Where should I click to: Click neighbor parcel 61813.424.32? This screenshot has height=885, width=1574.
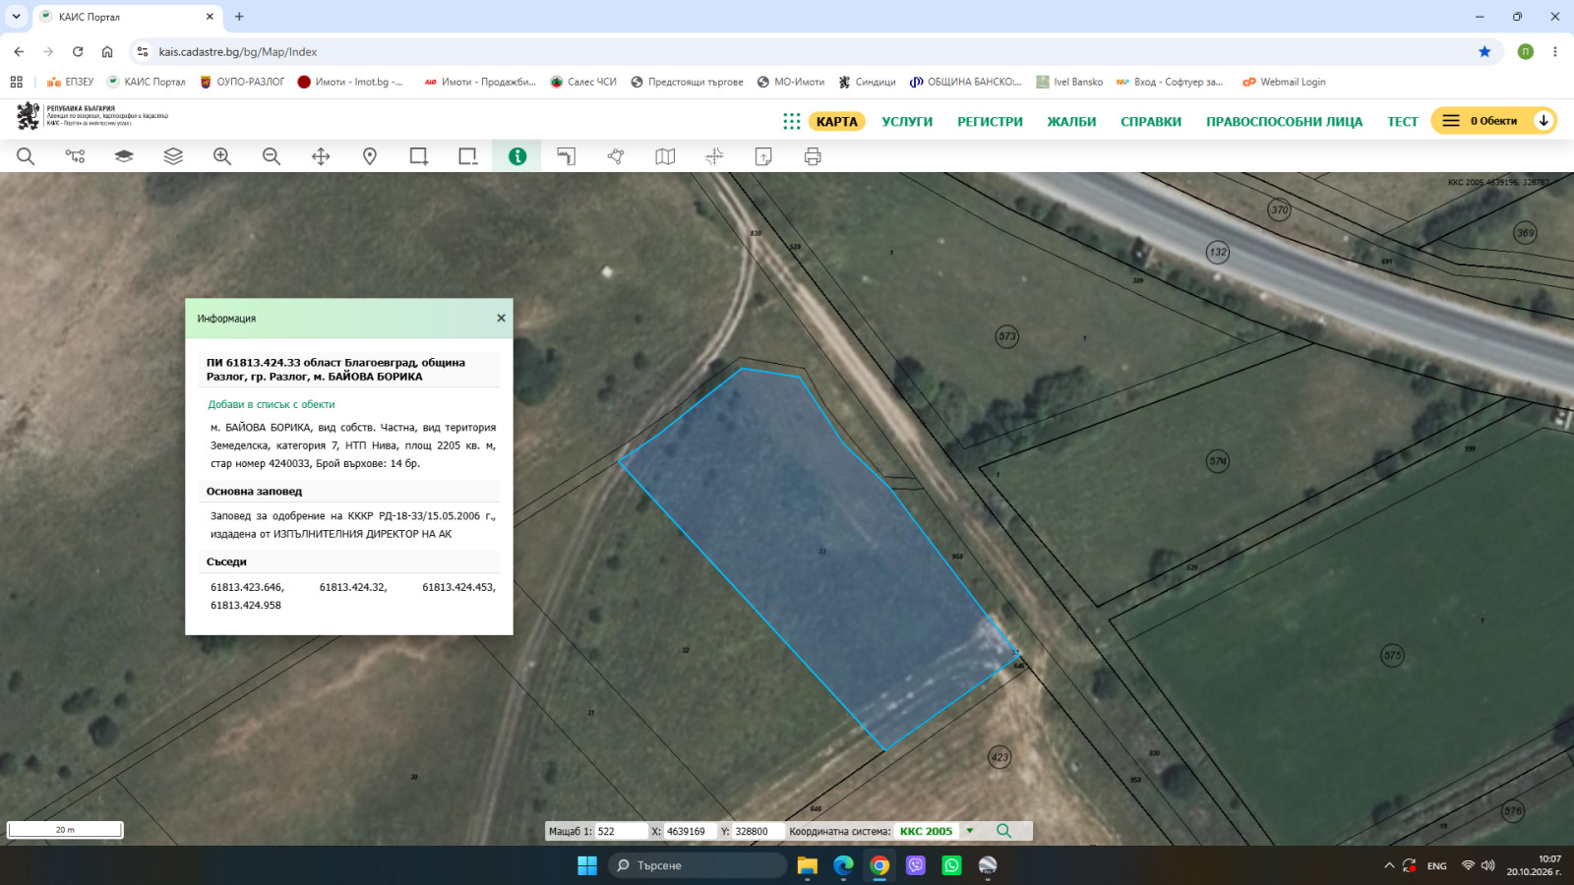coord(353,587)
